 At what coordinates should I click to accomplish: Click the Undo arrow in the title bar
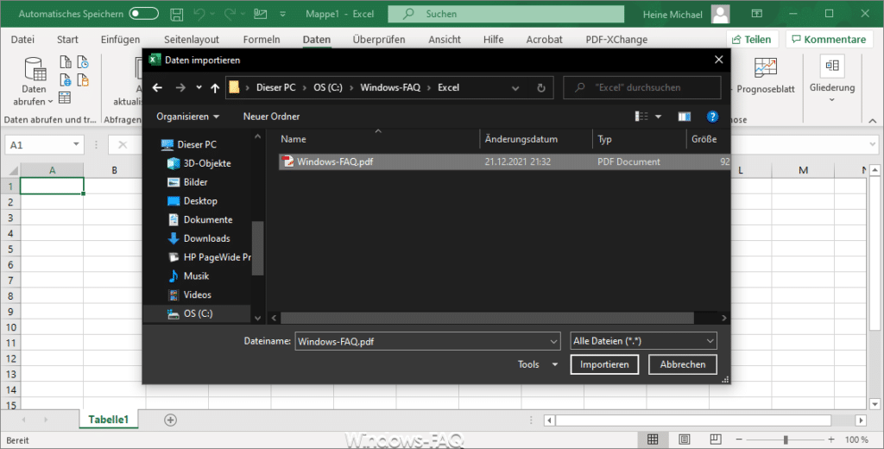pyautogui.click(x=199, y=14)
